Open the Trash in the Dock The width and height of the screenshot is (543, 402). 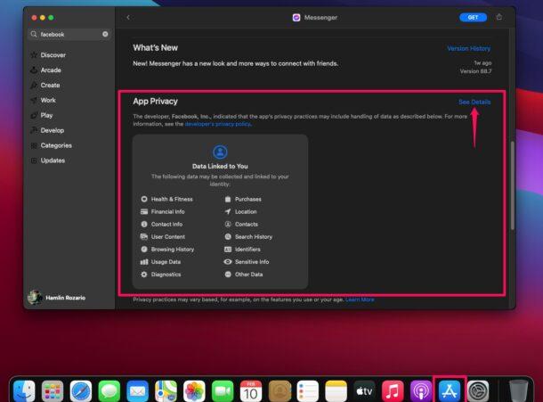[518, 391]
